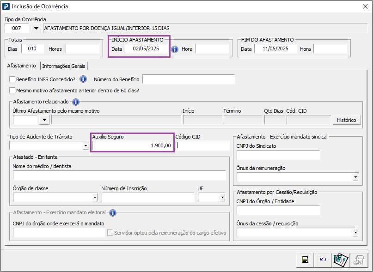Open the Órgão de classe dropdown
Screen dimensions: 373x272
[x=95, y=198]
